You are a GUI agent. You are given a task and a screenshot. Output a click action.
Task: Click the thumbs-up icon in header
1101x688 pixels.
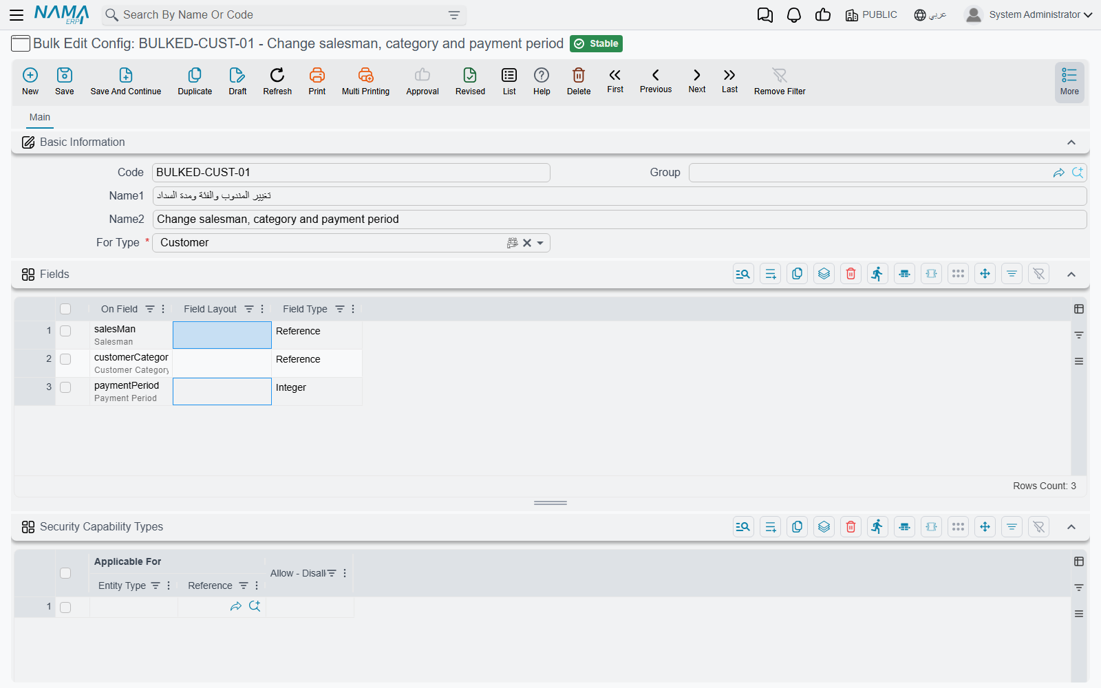[823, 14]
